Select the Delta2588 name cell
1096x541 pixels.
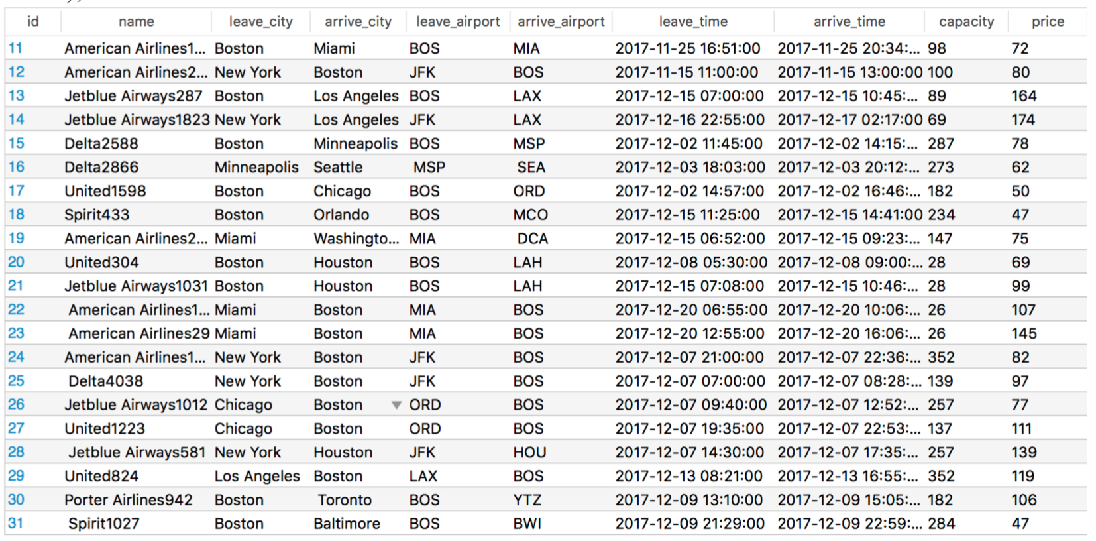pyautogui.click(x=101, y=144)
